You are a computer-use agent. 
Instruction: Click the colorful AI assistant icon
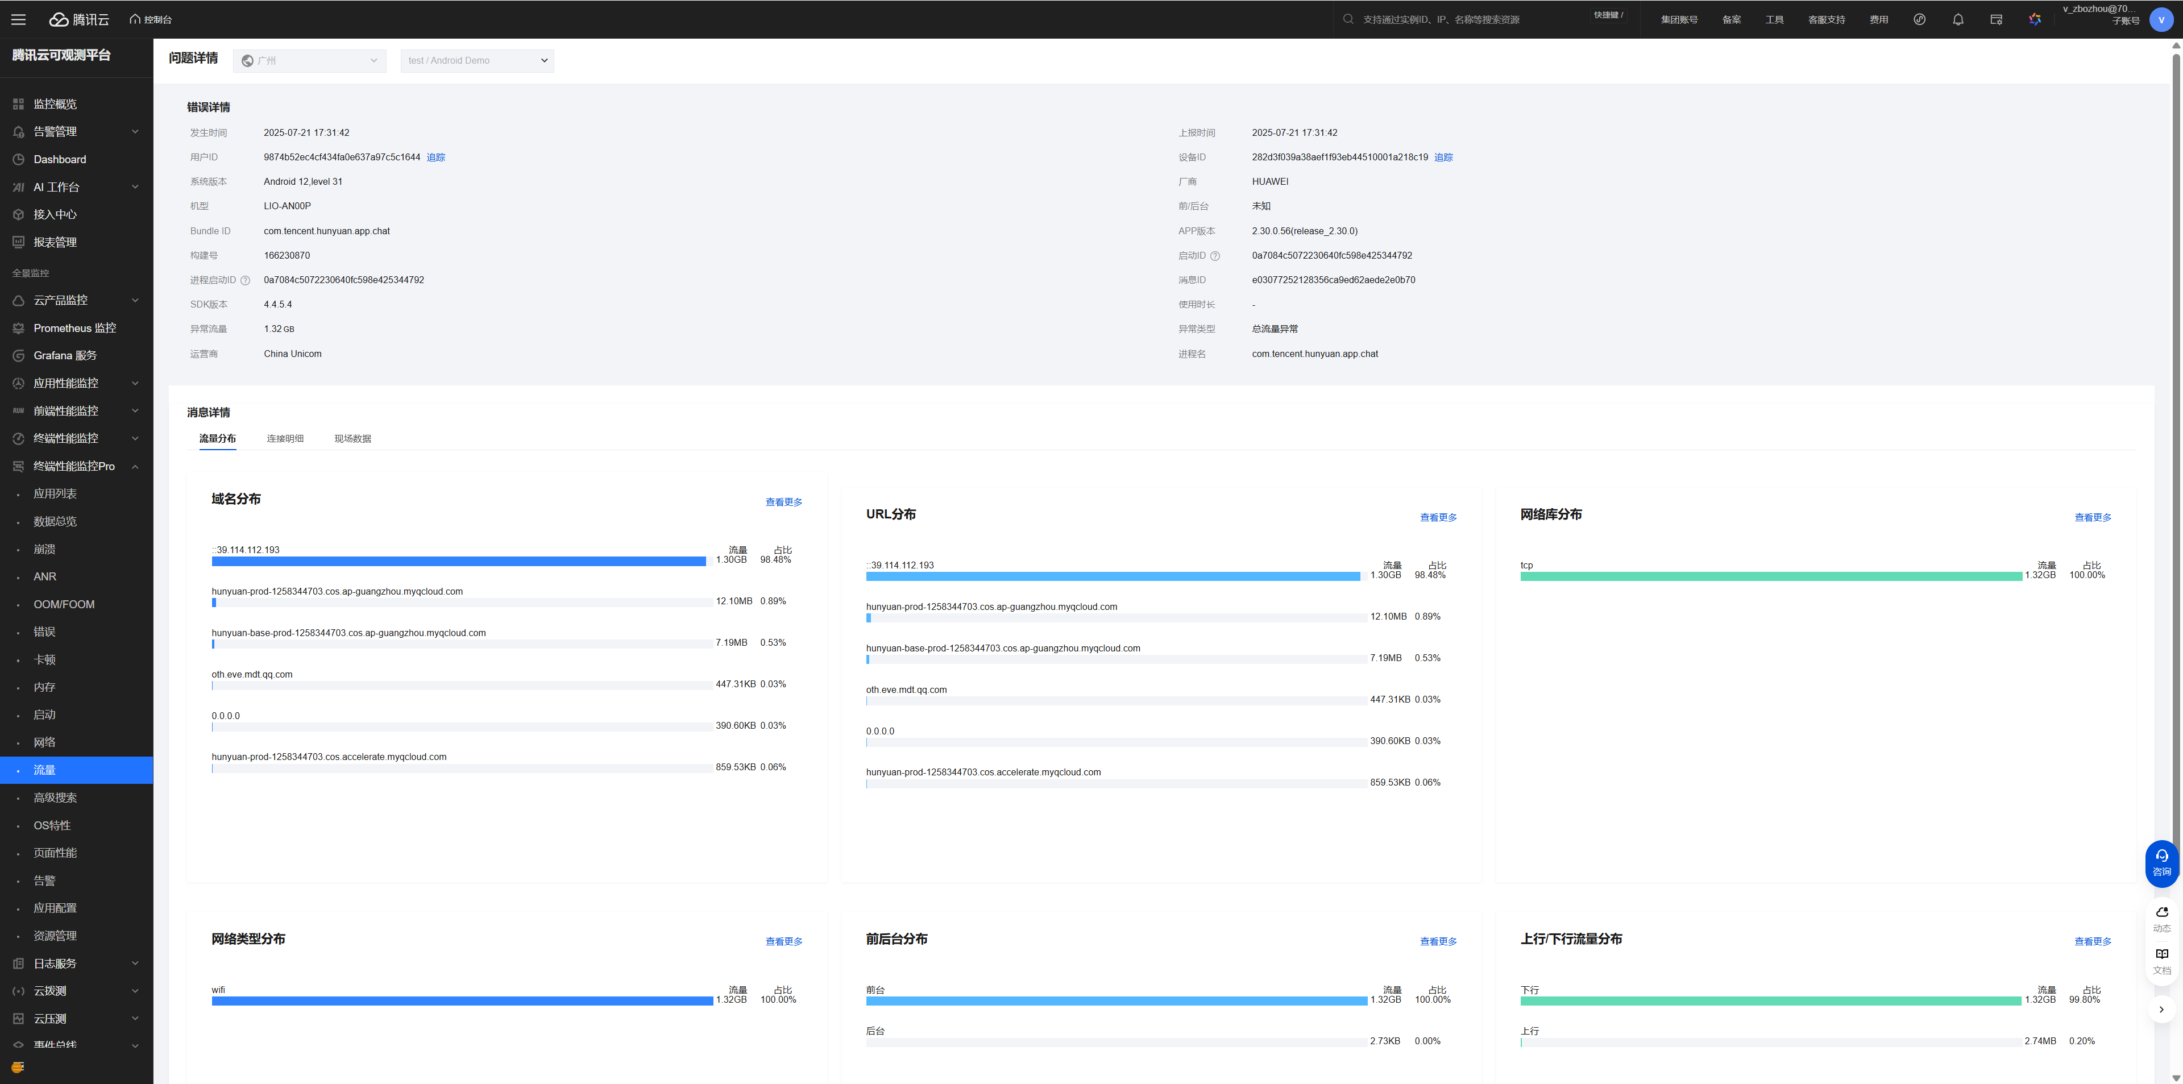pyautogui.click(x=2035, y=19)
